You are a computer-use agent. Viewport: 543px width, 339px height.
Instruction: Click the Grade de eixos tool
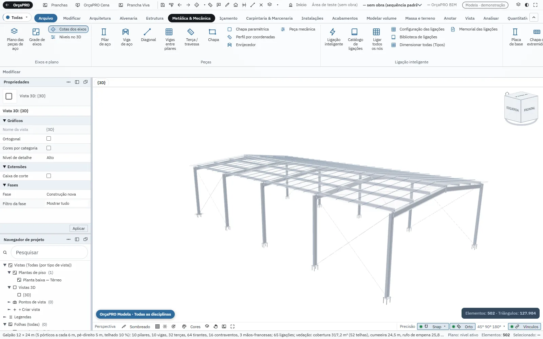pyautogui.click(x=37, y=37)
